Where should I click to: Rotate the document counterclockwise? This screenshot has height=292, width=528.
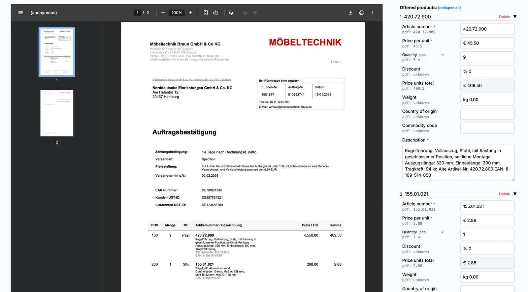[x=215, y=13]
